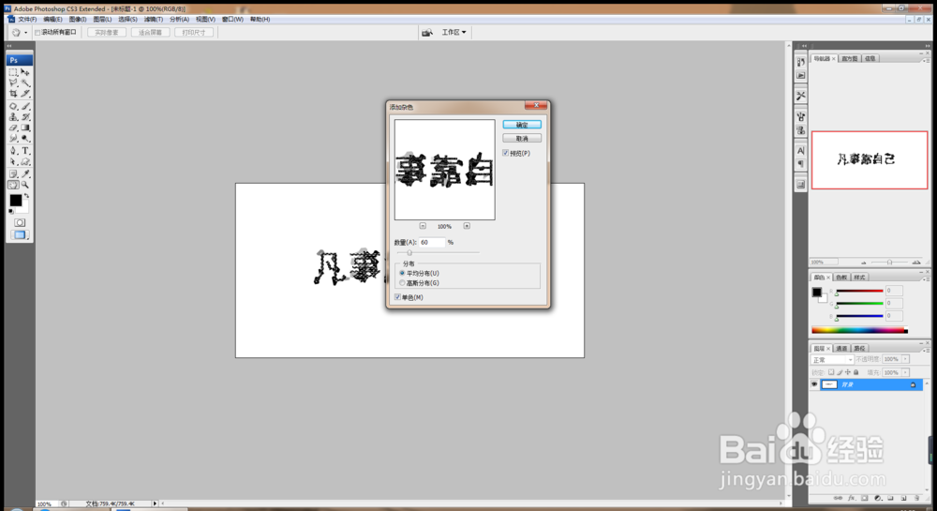The width and height of the screenshot is (937, 511).
Task: Select the Slice tool
Action: tap(25, 94)
